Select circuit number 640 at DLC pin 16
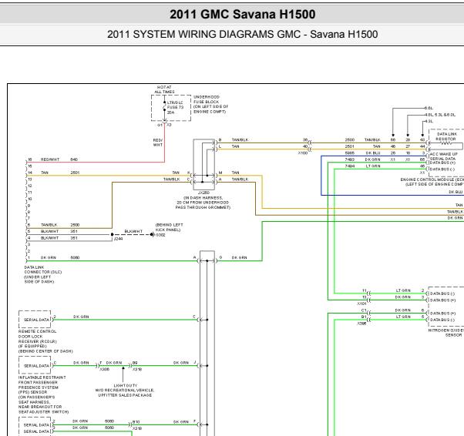 pyautogui.click(x=74, y=159)
